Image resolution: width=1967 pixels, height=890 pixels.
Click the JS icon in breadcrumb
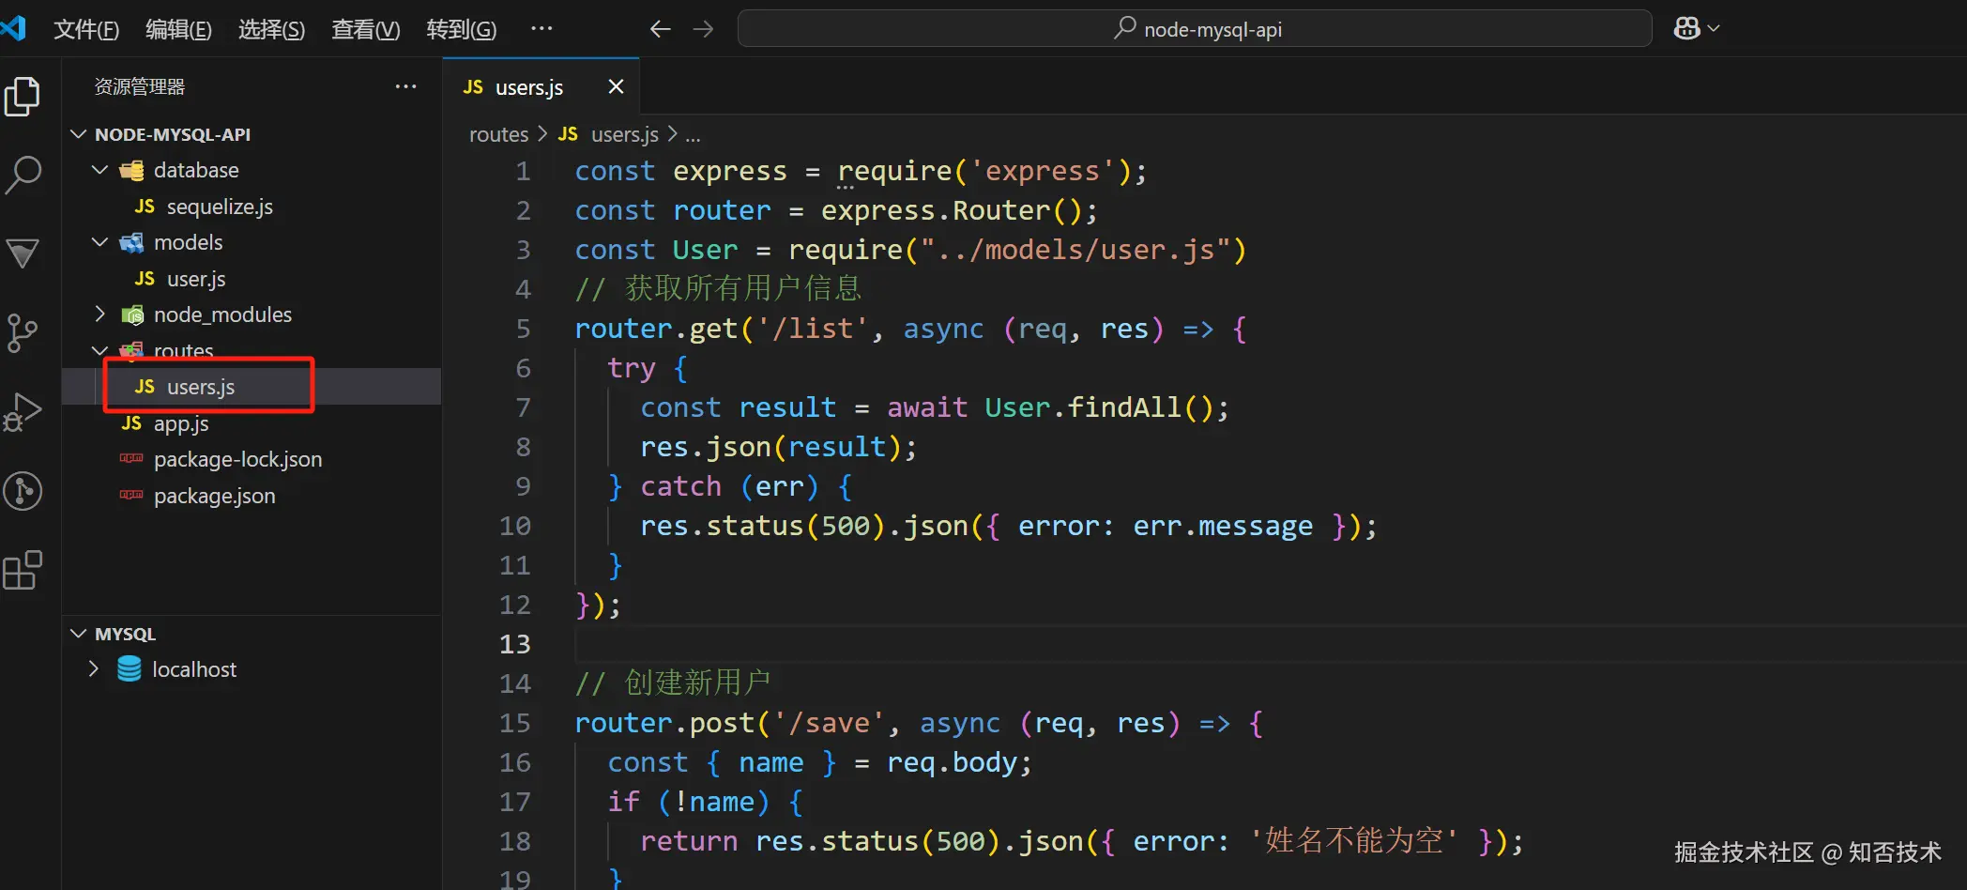568,134
